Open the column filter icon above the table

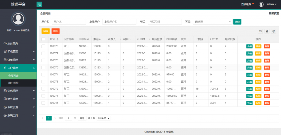(x=260, y=31)
